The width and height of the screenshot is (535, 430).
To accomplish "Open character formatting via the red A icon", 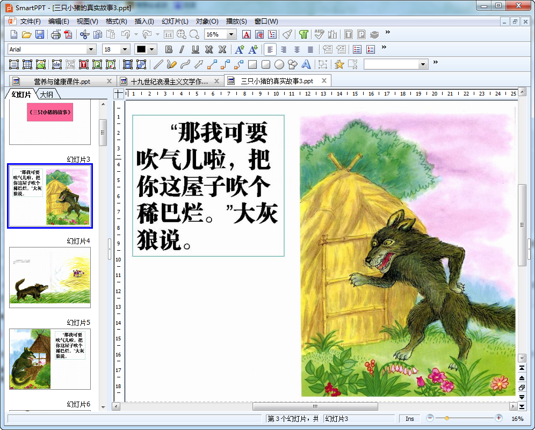I will click(x=247, y=34).
